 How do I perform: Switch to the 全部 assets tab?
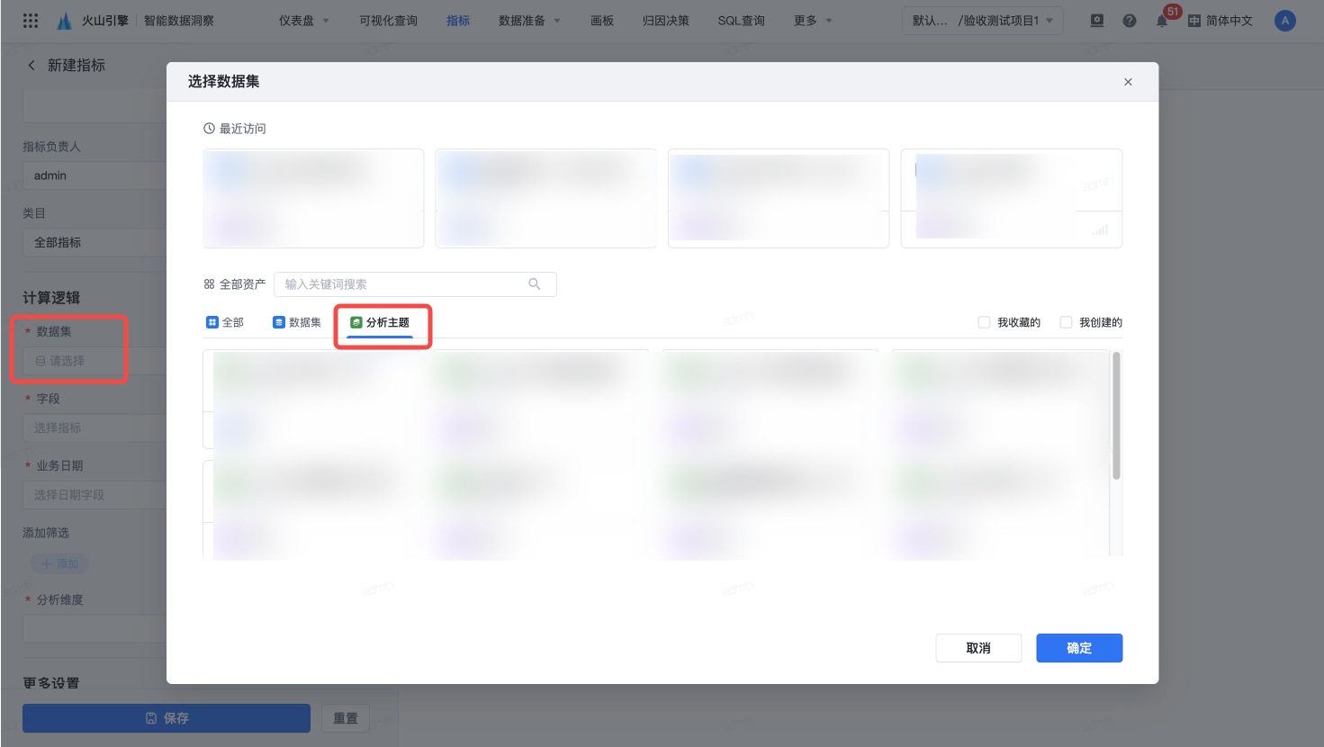[225, 322]
